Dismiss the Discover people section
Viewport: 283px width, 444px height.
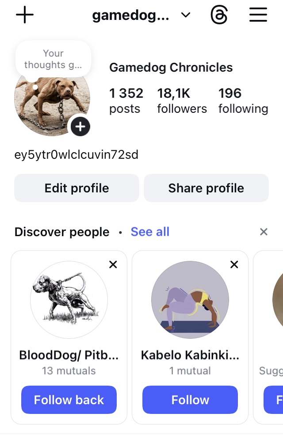coord(264,232)
